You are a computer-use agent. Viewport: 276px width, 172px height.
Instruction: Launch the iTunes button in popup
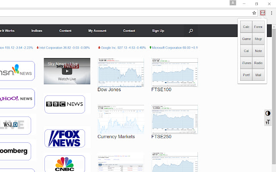[246, 63]
